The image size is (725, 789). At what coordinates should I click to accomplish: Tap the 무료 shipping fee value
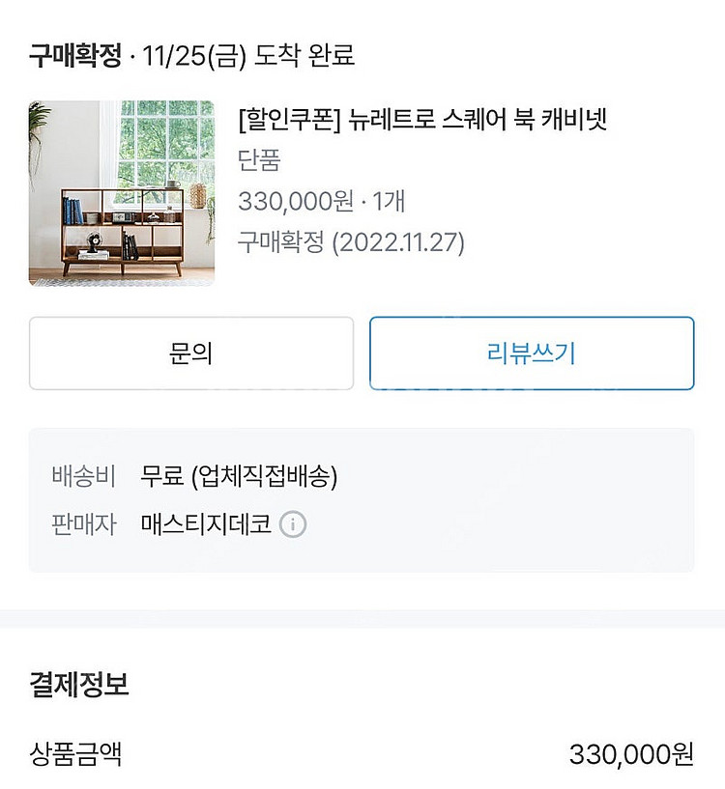pyautogui.click(x=161, y=476)
